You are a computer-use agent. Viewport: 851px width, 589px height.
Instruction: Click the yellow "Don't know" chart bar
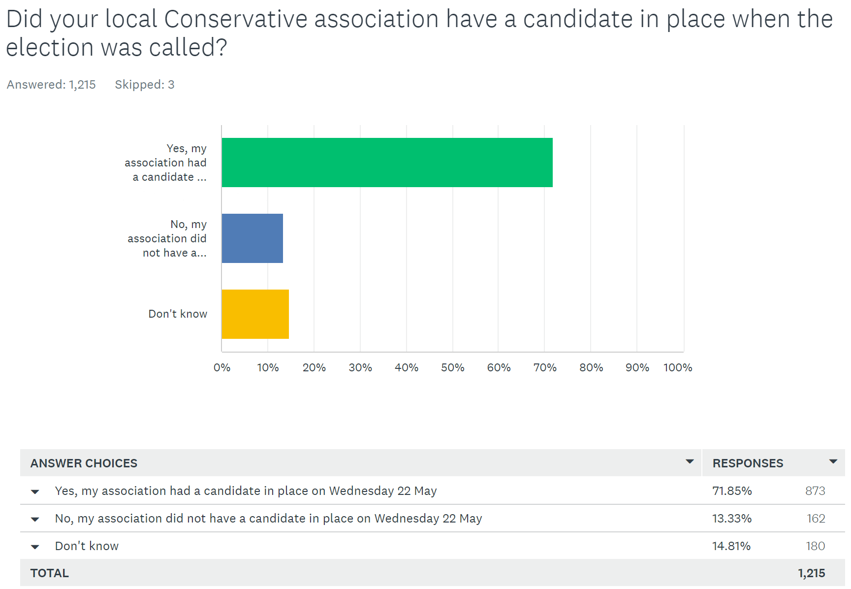255,314
